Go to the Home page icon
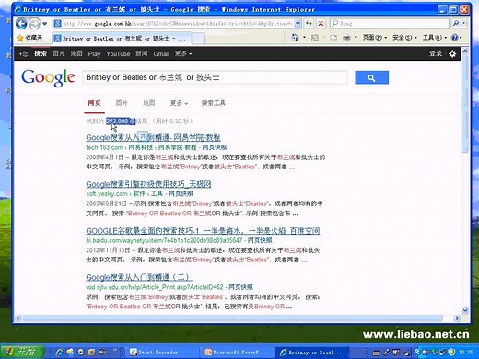This screenshot has width=479, height=359. 295,38
